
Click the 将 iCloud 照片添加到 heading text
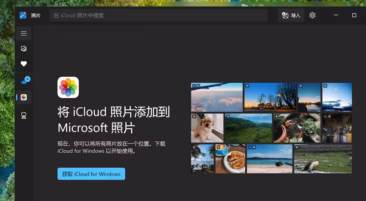114,112
